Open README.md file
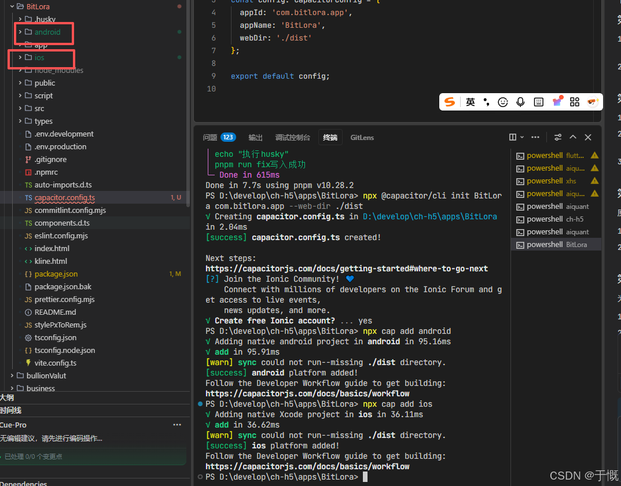This screenshot has height=486, width=621. pos(55,312)
